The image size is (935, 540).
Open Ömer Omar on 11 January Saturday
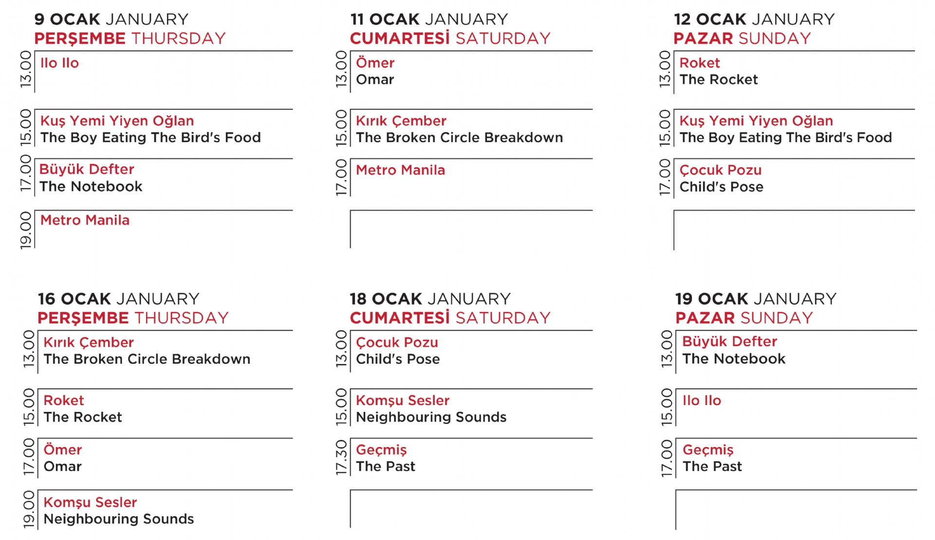click(x=375, y=71)
